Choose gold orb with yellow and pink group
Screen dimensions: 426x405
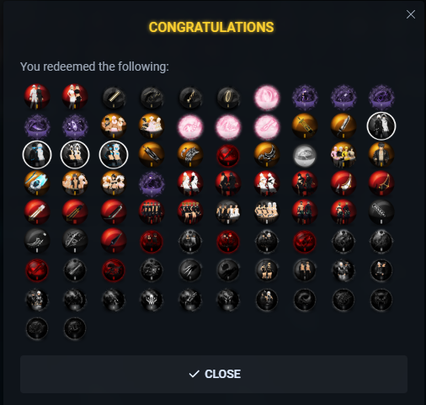(343, 155)
